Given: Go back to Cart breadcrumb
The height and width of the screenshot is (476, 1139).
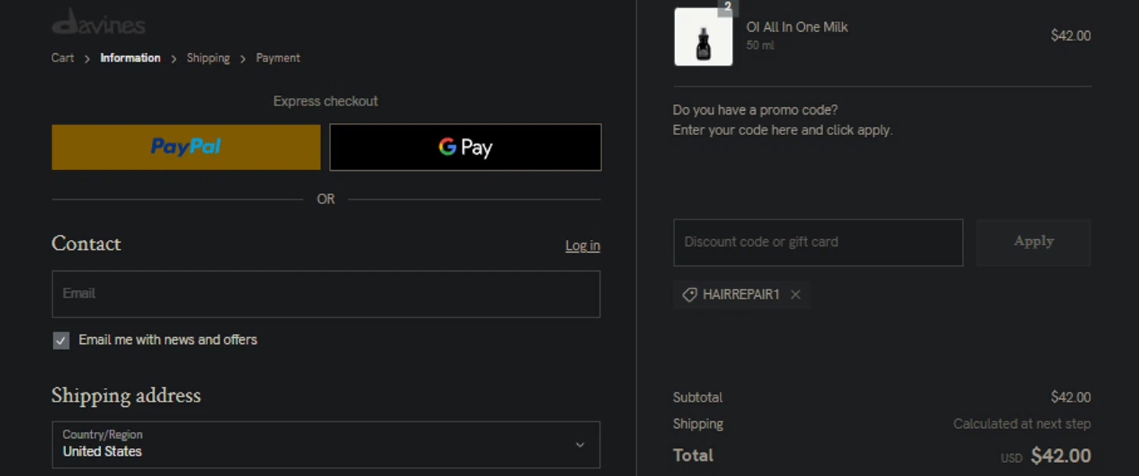Looking at the screenshot, I should click(63, 58).
